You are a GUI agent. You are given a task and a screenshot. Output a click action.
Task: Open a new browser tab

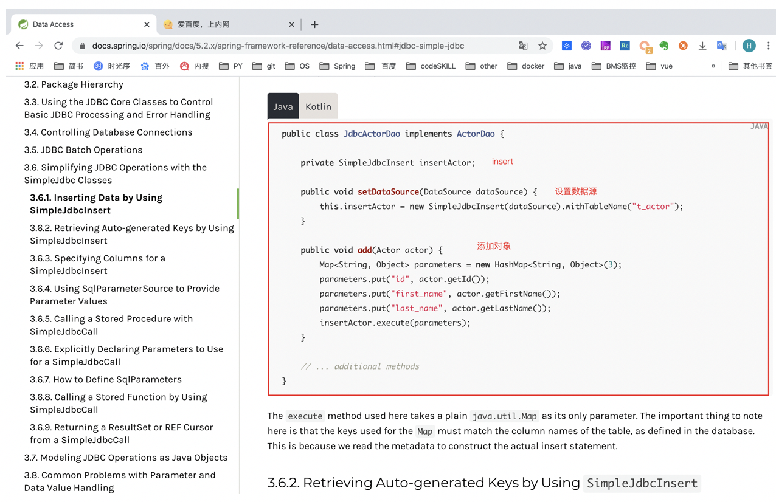[314, 24]
